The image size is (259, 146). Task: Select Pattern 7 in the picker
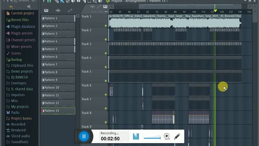58,64
